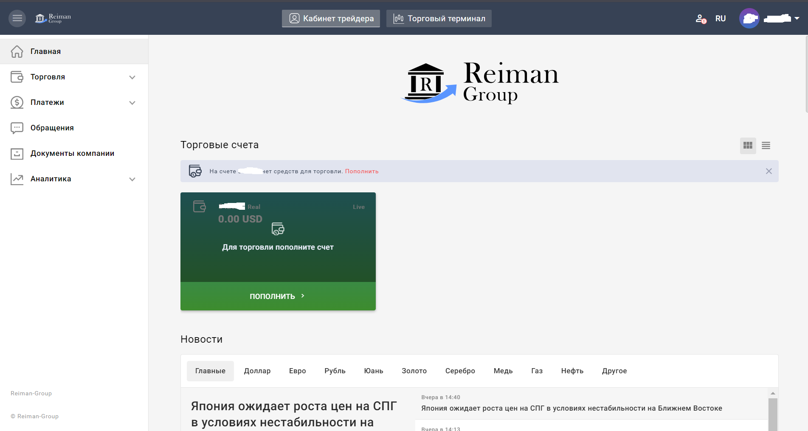The image size is (808, 431).
Task: Click the Аналитика chart icon
Action: (x=17, y=179)
